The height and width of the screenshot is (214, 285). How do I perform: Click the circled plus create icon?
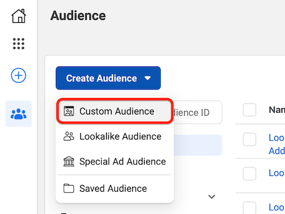(18, 76)
